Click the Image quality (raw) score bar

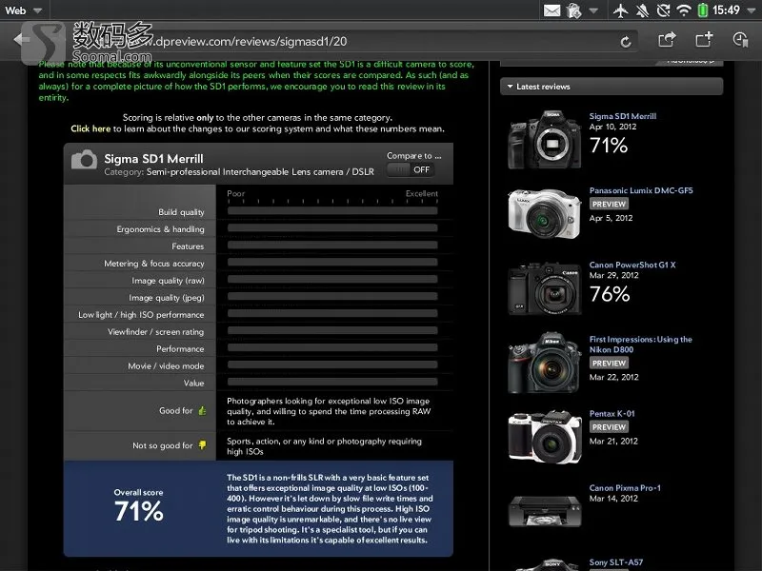tap(332, 279)
